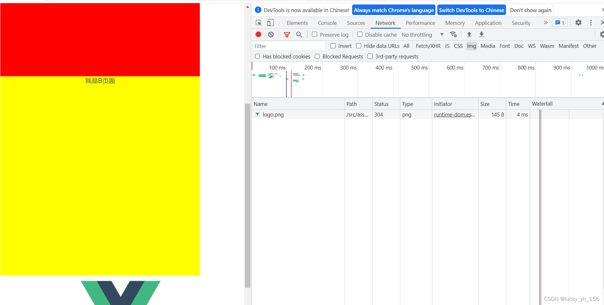604x305 pixels.
Task: Sort by Path column header
Action: (358, 104)
